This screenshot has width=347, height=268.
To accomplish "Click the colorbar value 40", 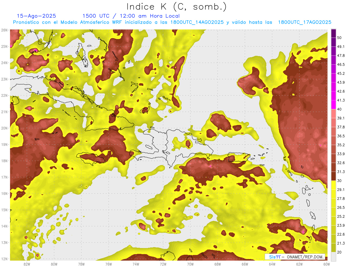I will coord(339,109).
